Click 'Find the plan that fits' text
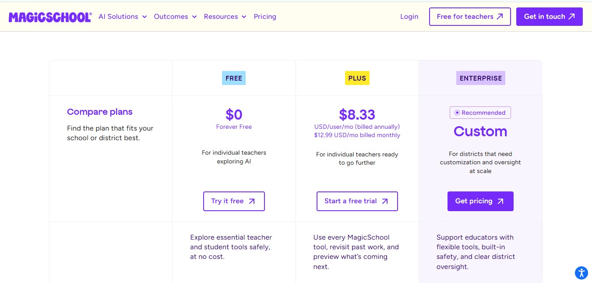592x283 pixels. click(110, 133)
